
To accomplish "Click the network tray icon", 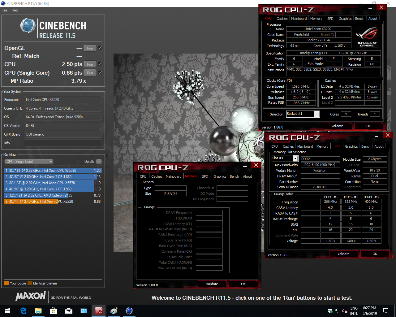I will pyautogui.click(x=338, y=311).
